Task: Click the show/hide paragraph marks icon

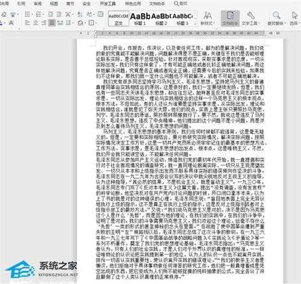Action: 89,14
